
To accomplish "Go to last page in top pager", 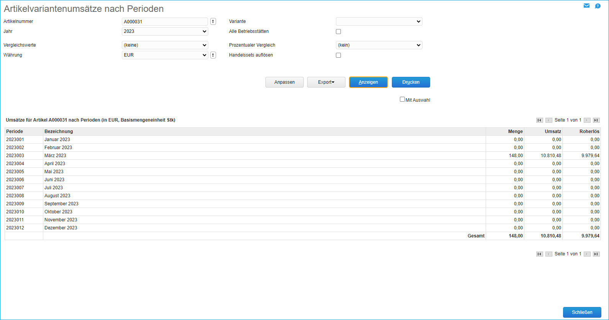I will click(596, 120).
